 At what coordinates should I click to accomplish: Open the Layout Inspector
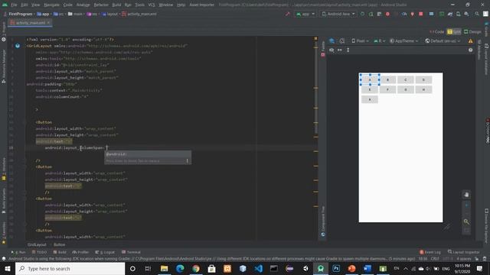[464, 252]
